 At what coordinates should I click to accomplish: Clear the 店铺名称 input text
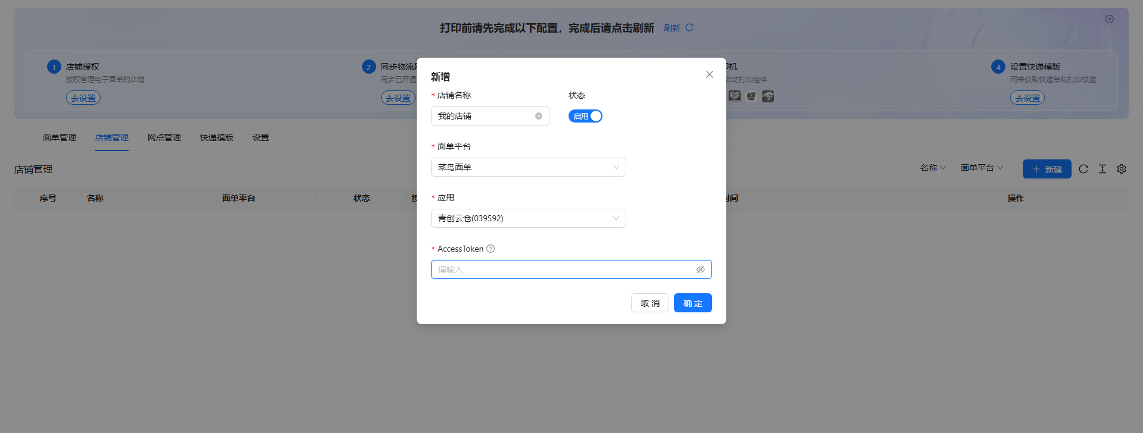[x=538, y=116]
